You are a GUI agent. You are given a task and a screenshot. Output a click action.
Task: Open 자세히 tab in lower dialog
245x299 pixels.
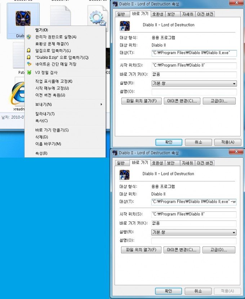pyautogui.click(x=187, y=163)
